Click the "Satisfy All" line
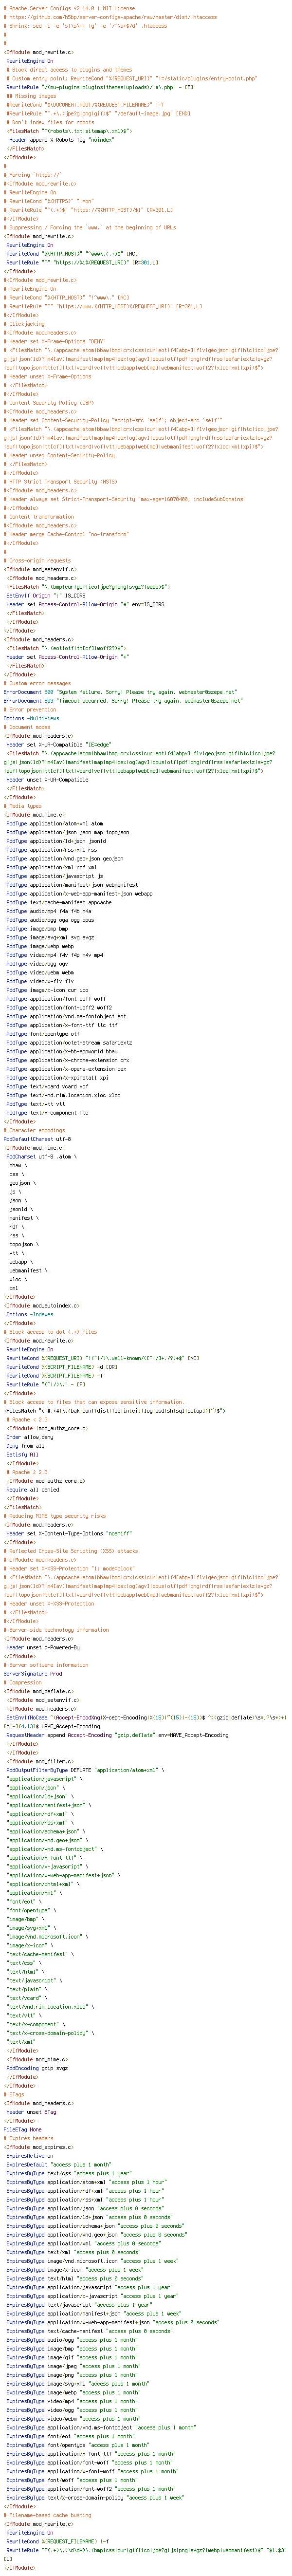 click(x=24, y=1454)
